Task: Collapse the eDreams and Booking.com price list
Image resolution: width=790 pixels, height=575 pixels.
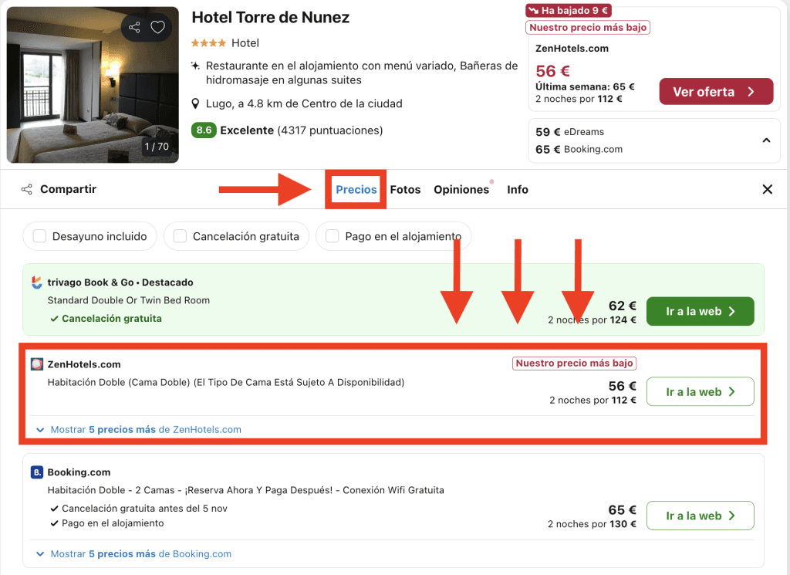Action: pos(766,140)
